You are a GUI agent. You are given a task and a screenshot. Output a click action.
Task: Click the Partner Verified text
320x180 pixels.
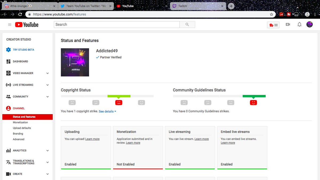(111, 57)
